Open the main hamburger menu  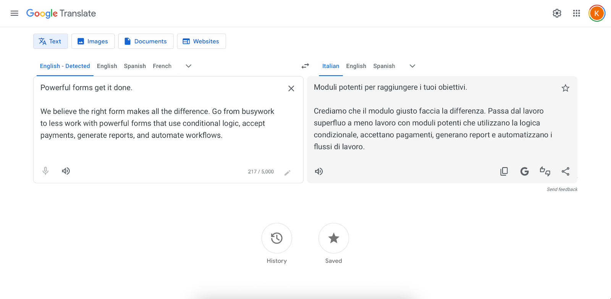click(15, 13)
